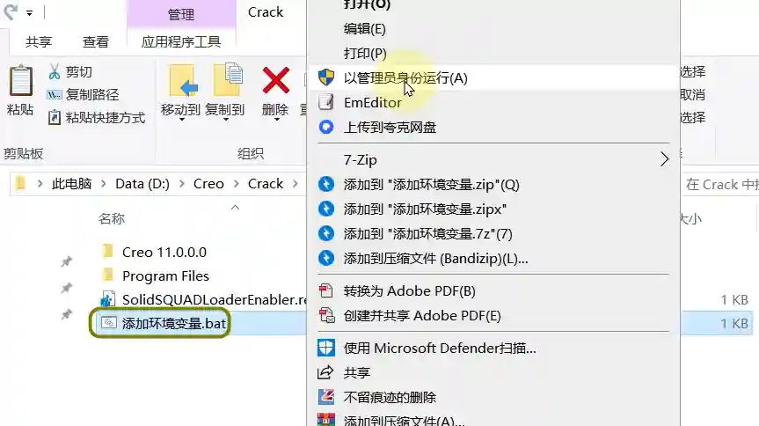Open the Move to dropdown arrow
Viewport: 759px width, 426px height.
[x=181, y=119]
